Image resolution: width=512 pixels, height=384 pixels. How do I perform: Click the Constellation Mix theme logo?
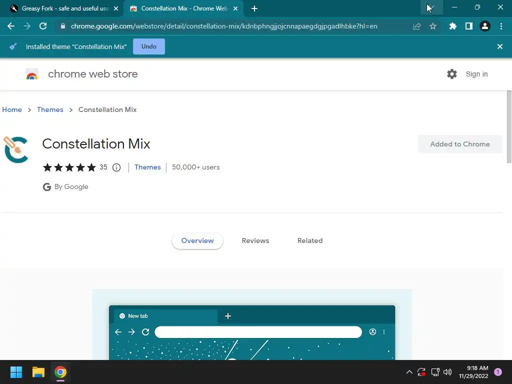pos(15,150)
